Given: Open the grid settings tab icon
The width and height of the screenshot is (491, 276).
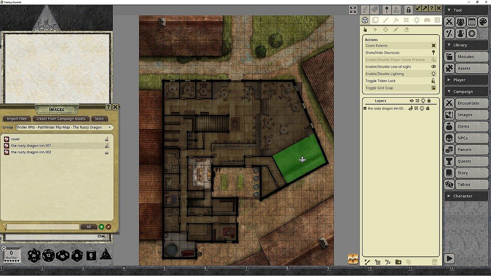Looking at the screenshot, I should (437, 20).
